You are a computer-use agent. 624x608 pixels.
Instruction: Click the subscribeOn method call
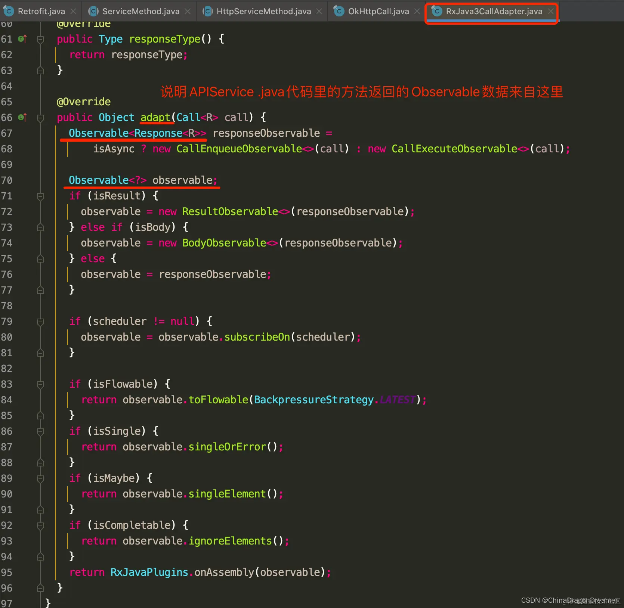pos(257,337)
